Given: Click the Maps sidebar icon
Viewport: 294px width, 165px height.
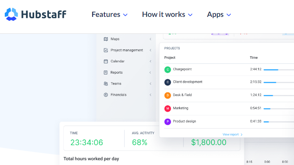Looking at the screenshot, I should click(x=106, y=39).
